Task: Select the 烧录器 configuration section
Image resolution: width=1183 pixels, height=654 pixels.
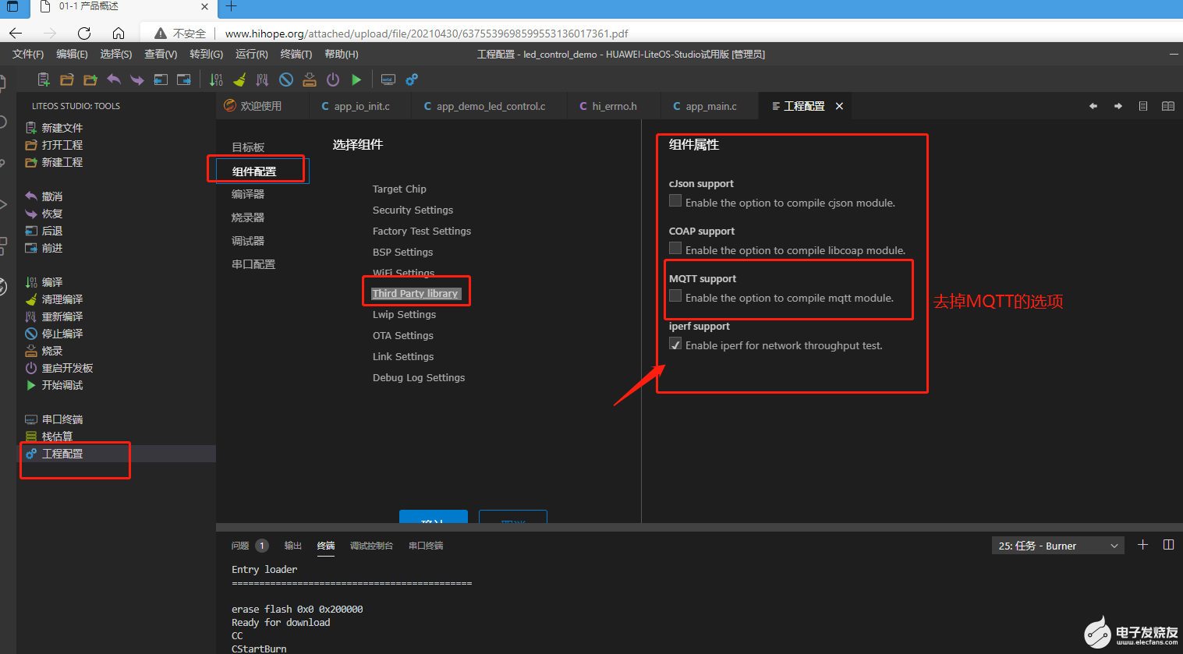Action: (x=248, y=217)
